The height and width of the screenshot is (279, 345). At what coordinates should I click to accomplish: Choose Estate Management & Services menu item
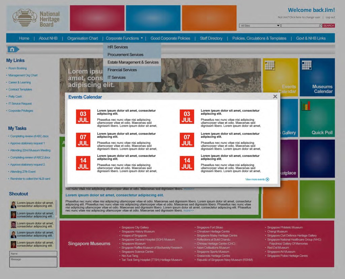point(133,62)
